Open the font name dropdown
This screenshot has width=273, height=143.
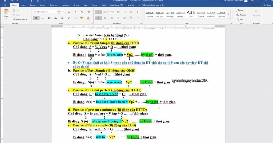pos(57,12)
